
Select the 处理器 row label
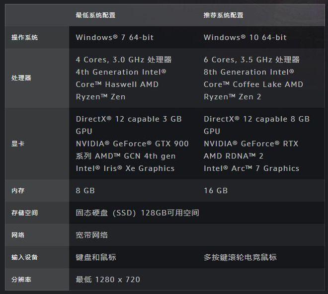pyautogui.click(x=21, y=78)
